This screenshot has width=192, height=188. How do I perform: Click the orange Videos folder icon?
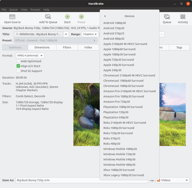(x=158, y=180)
